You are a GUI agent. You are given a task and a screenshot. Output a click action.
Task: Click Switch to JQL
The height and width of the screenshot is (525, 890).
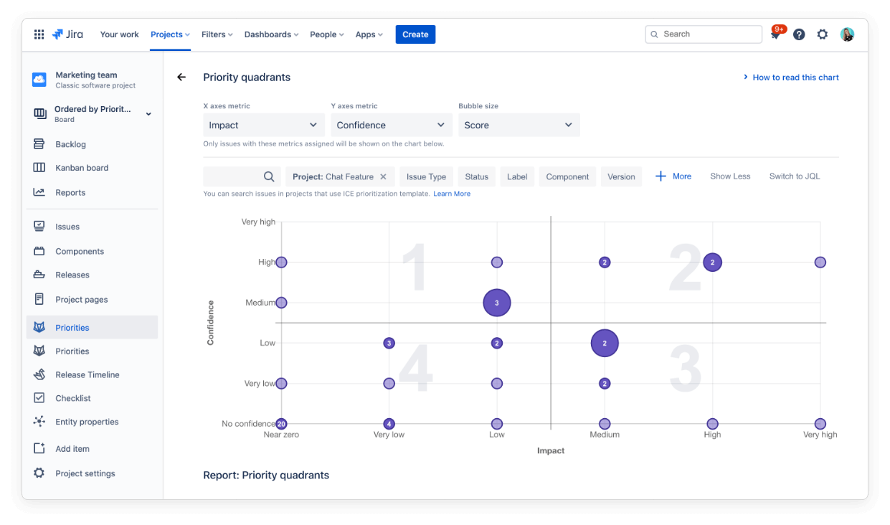point(795,176)
